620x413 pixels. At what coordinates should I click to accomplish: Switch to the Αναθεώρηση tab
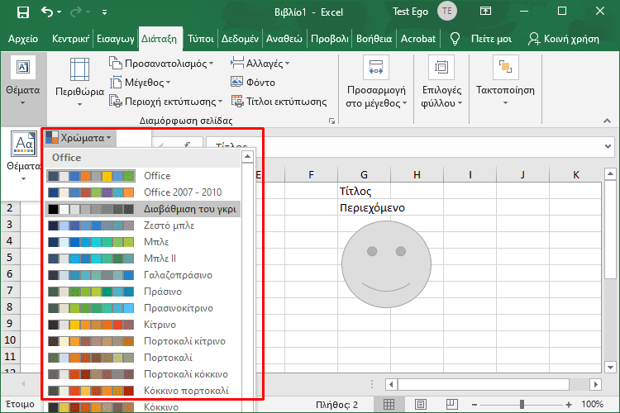point(284,39)
